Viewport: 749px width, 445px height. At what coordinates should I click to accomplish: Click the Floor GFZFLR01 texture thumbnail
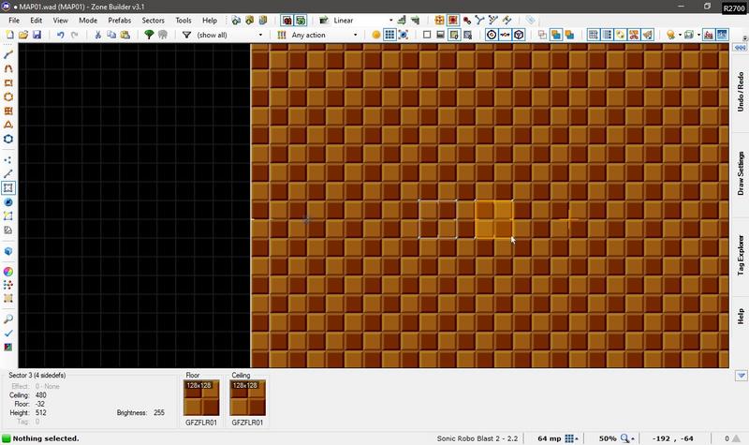click(x=202, y=396)
